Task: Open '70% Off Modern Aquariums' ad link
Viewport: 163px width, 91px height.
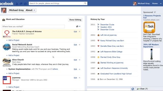Action: click(x=151, y=45)
